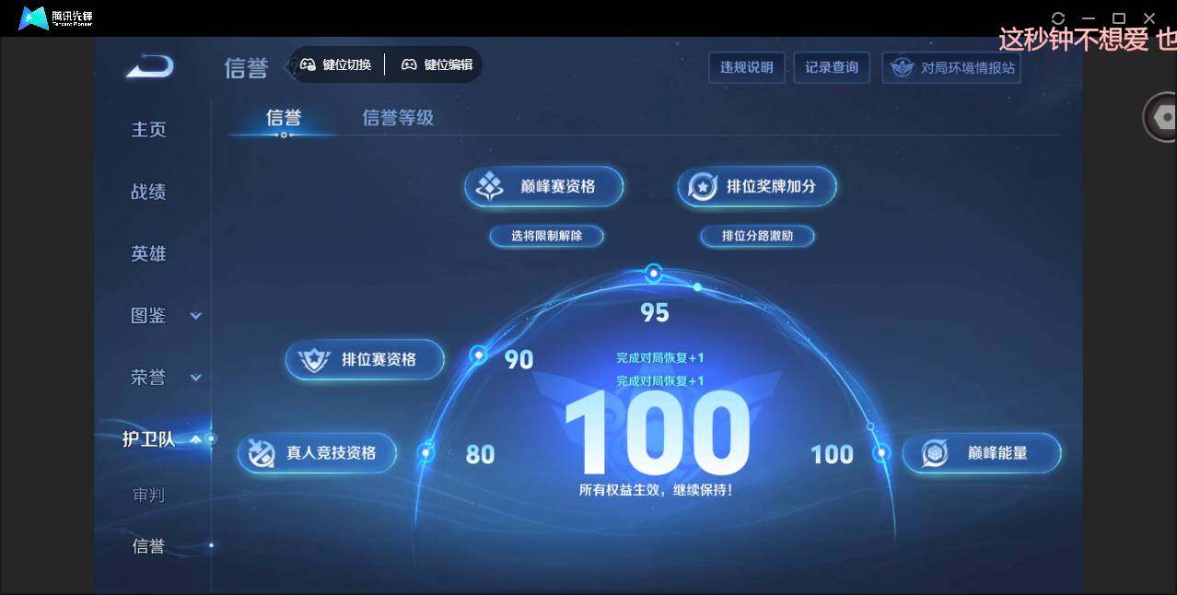Click the gamepad icon beside 键位切换
Viewport: 1177px width, 595px height.
pos(309,64)
